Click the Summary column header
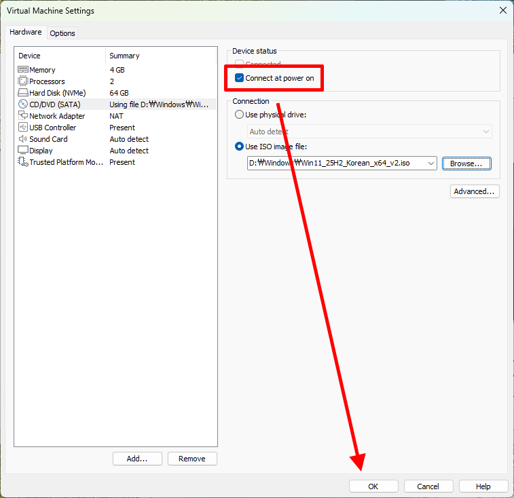This screenshot has height=498, width=514. [x=124, y=56]
